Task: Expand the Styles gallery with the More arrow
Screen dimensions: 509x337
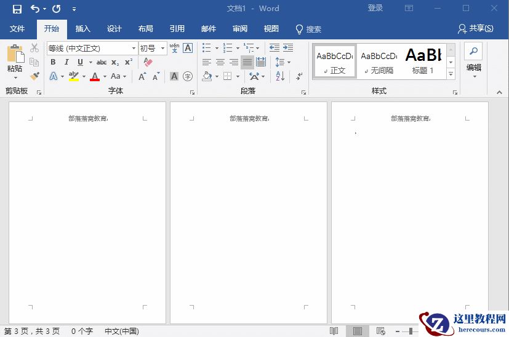Action: coord(451,74)
